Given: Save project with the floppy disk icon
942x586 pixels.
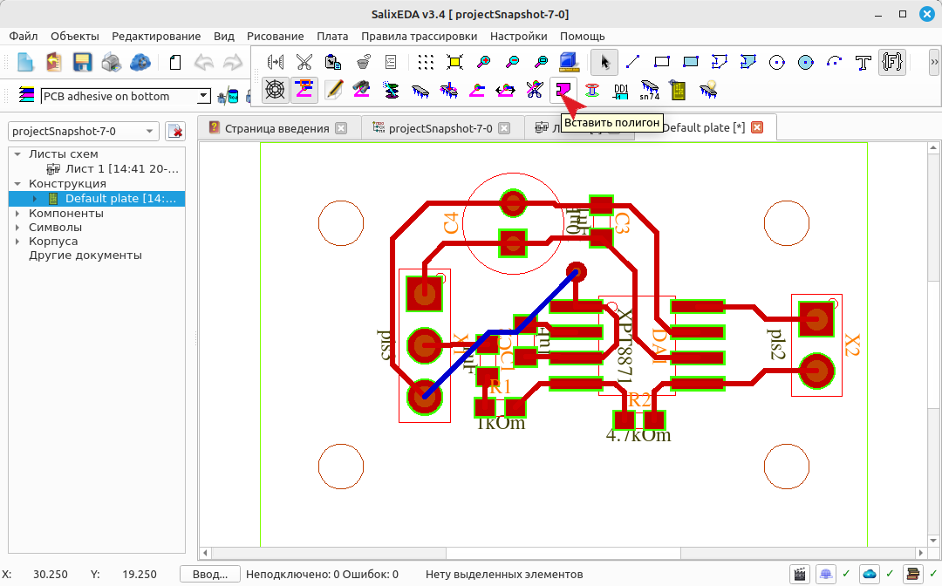Looking at the screenshot, I should [x=82, y=63].
